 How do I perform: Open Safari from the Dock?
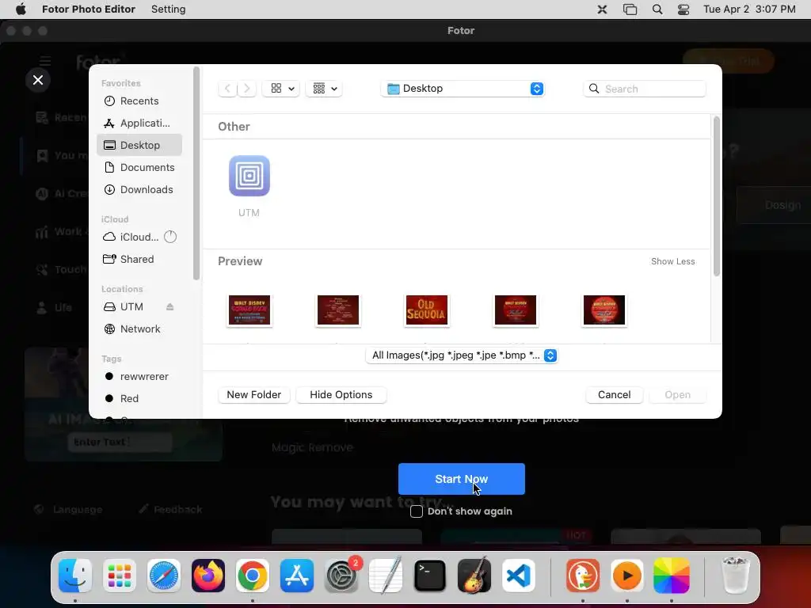(x=164, y=576)
